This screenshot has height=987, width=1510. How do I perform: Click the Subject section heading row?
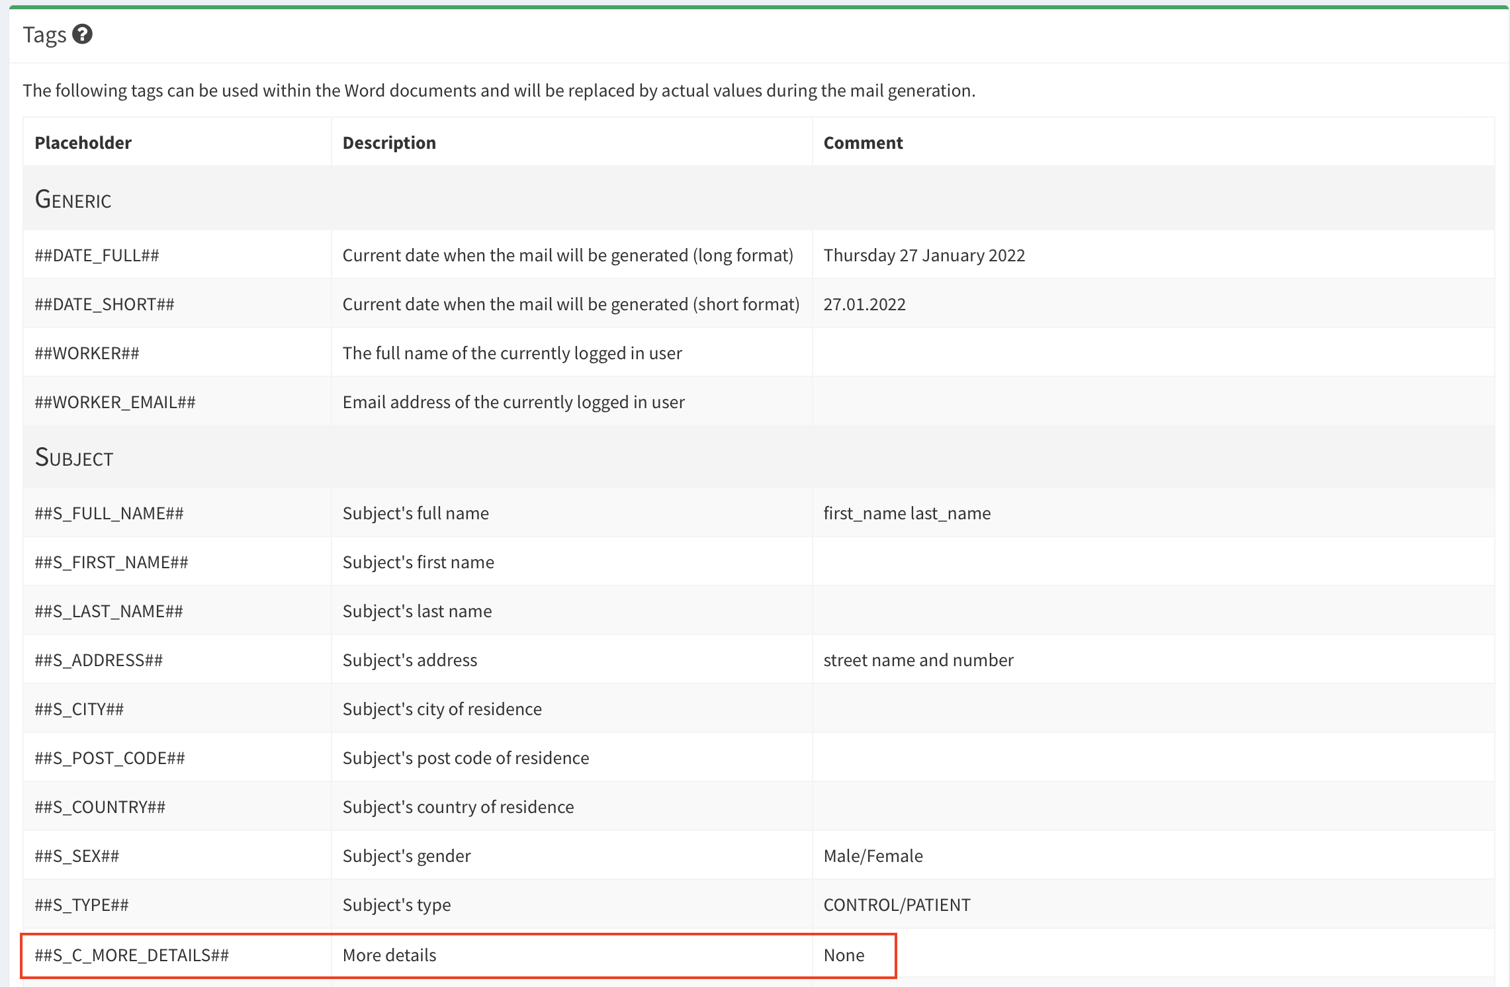click(74, 458)
